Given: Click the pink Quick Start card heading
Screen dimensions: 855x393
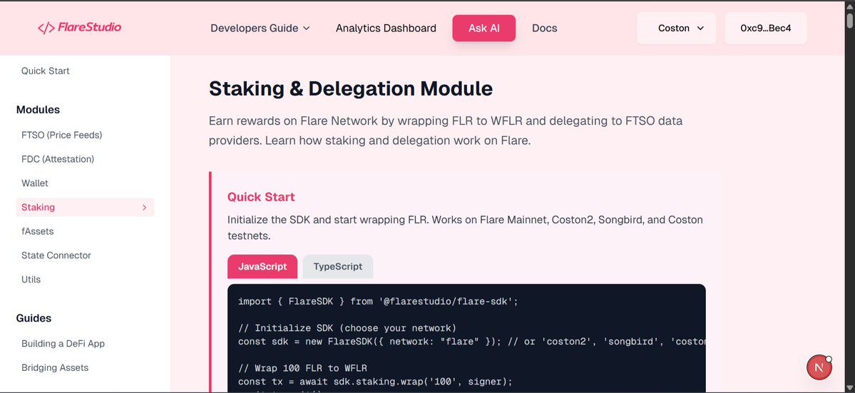Looking at the screenshot, I should 261,197.
